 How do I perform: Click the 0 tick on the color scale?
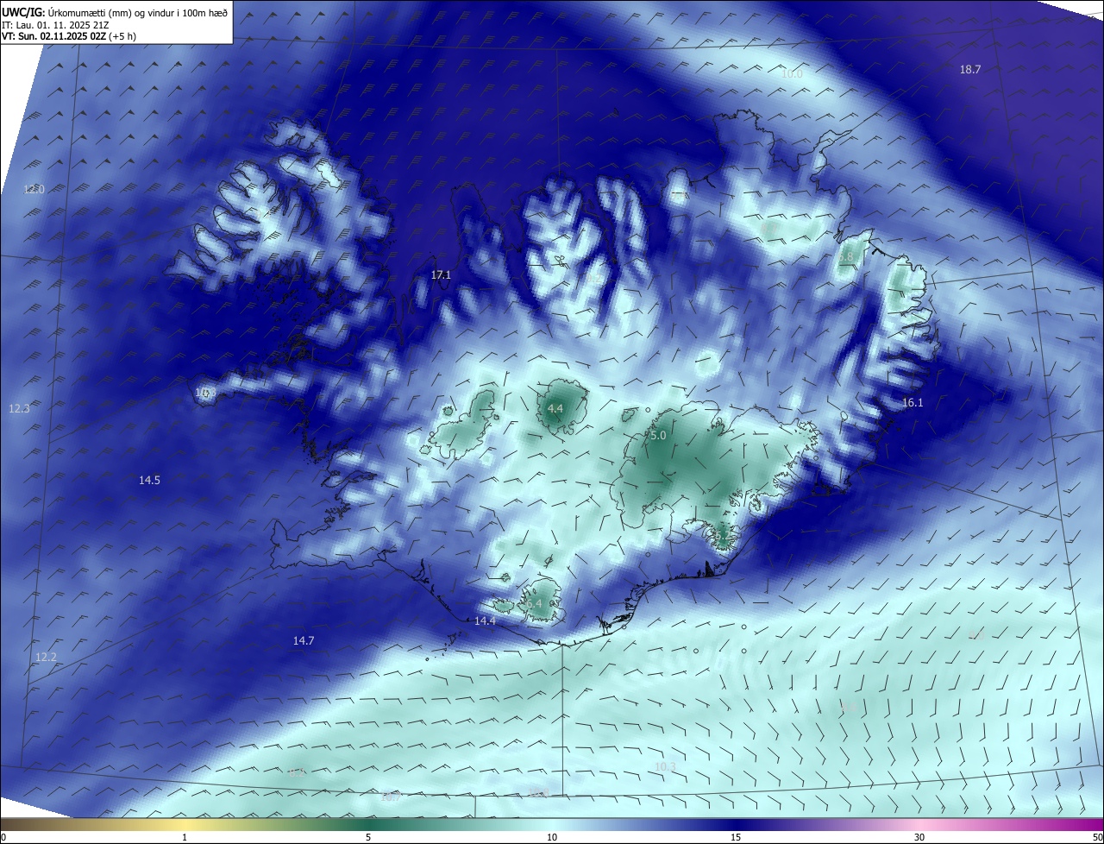pyautogui.click(x=3, y=837)
